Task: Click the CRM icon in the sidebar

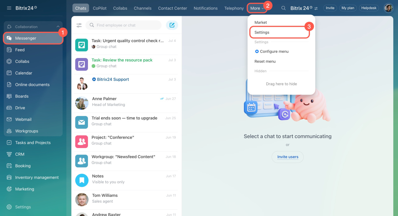Action: point(9,154)
